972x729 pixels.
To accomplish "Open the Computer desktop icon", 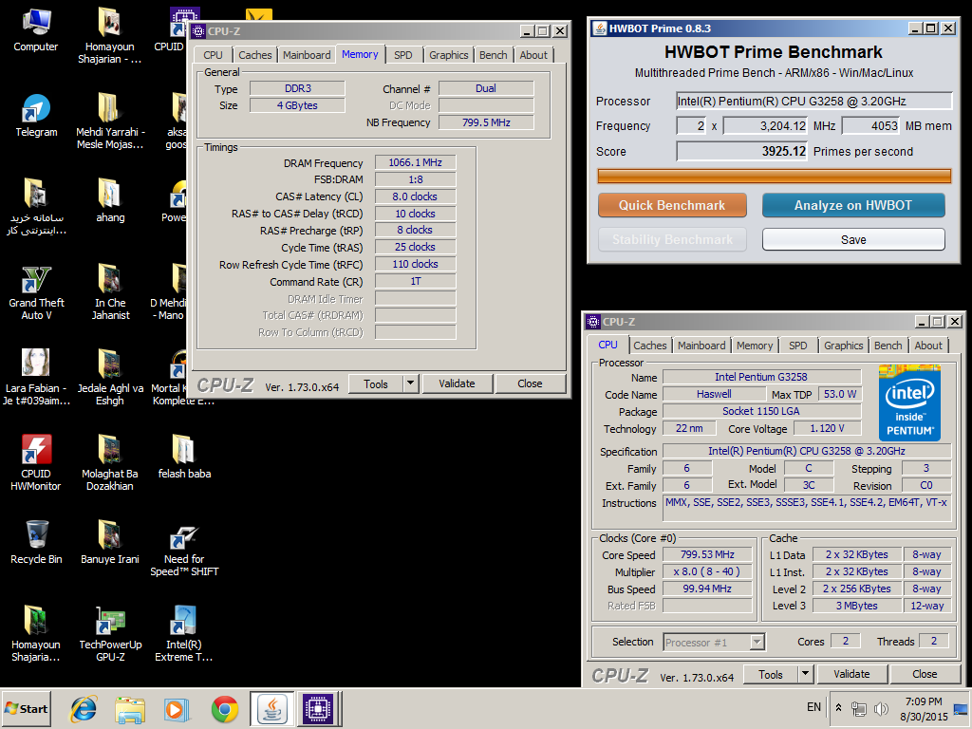I will 36,29.
